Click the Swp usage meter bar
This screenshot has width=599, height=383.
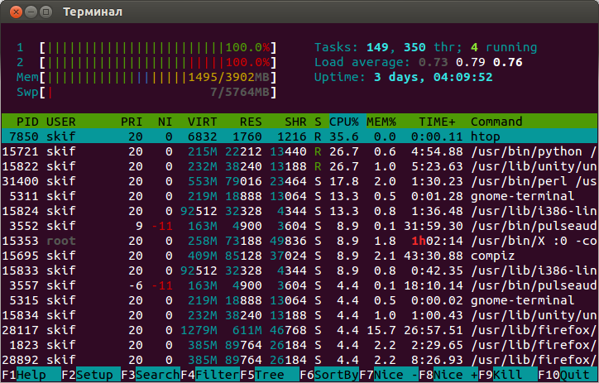point(158,92)
